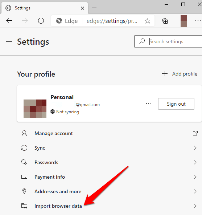Click the Personal profile name
This screenshot has width=202, height=215.
62,97
